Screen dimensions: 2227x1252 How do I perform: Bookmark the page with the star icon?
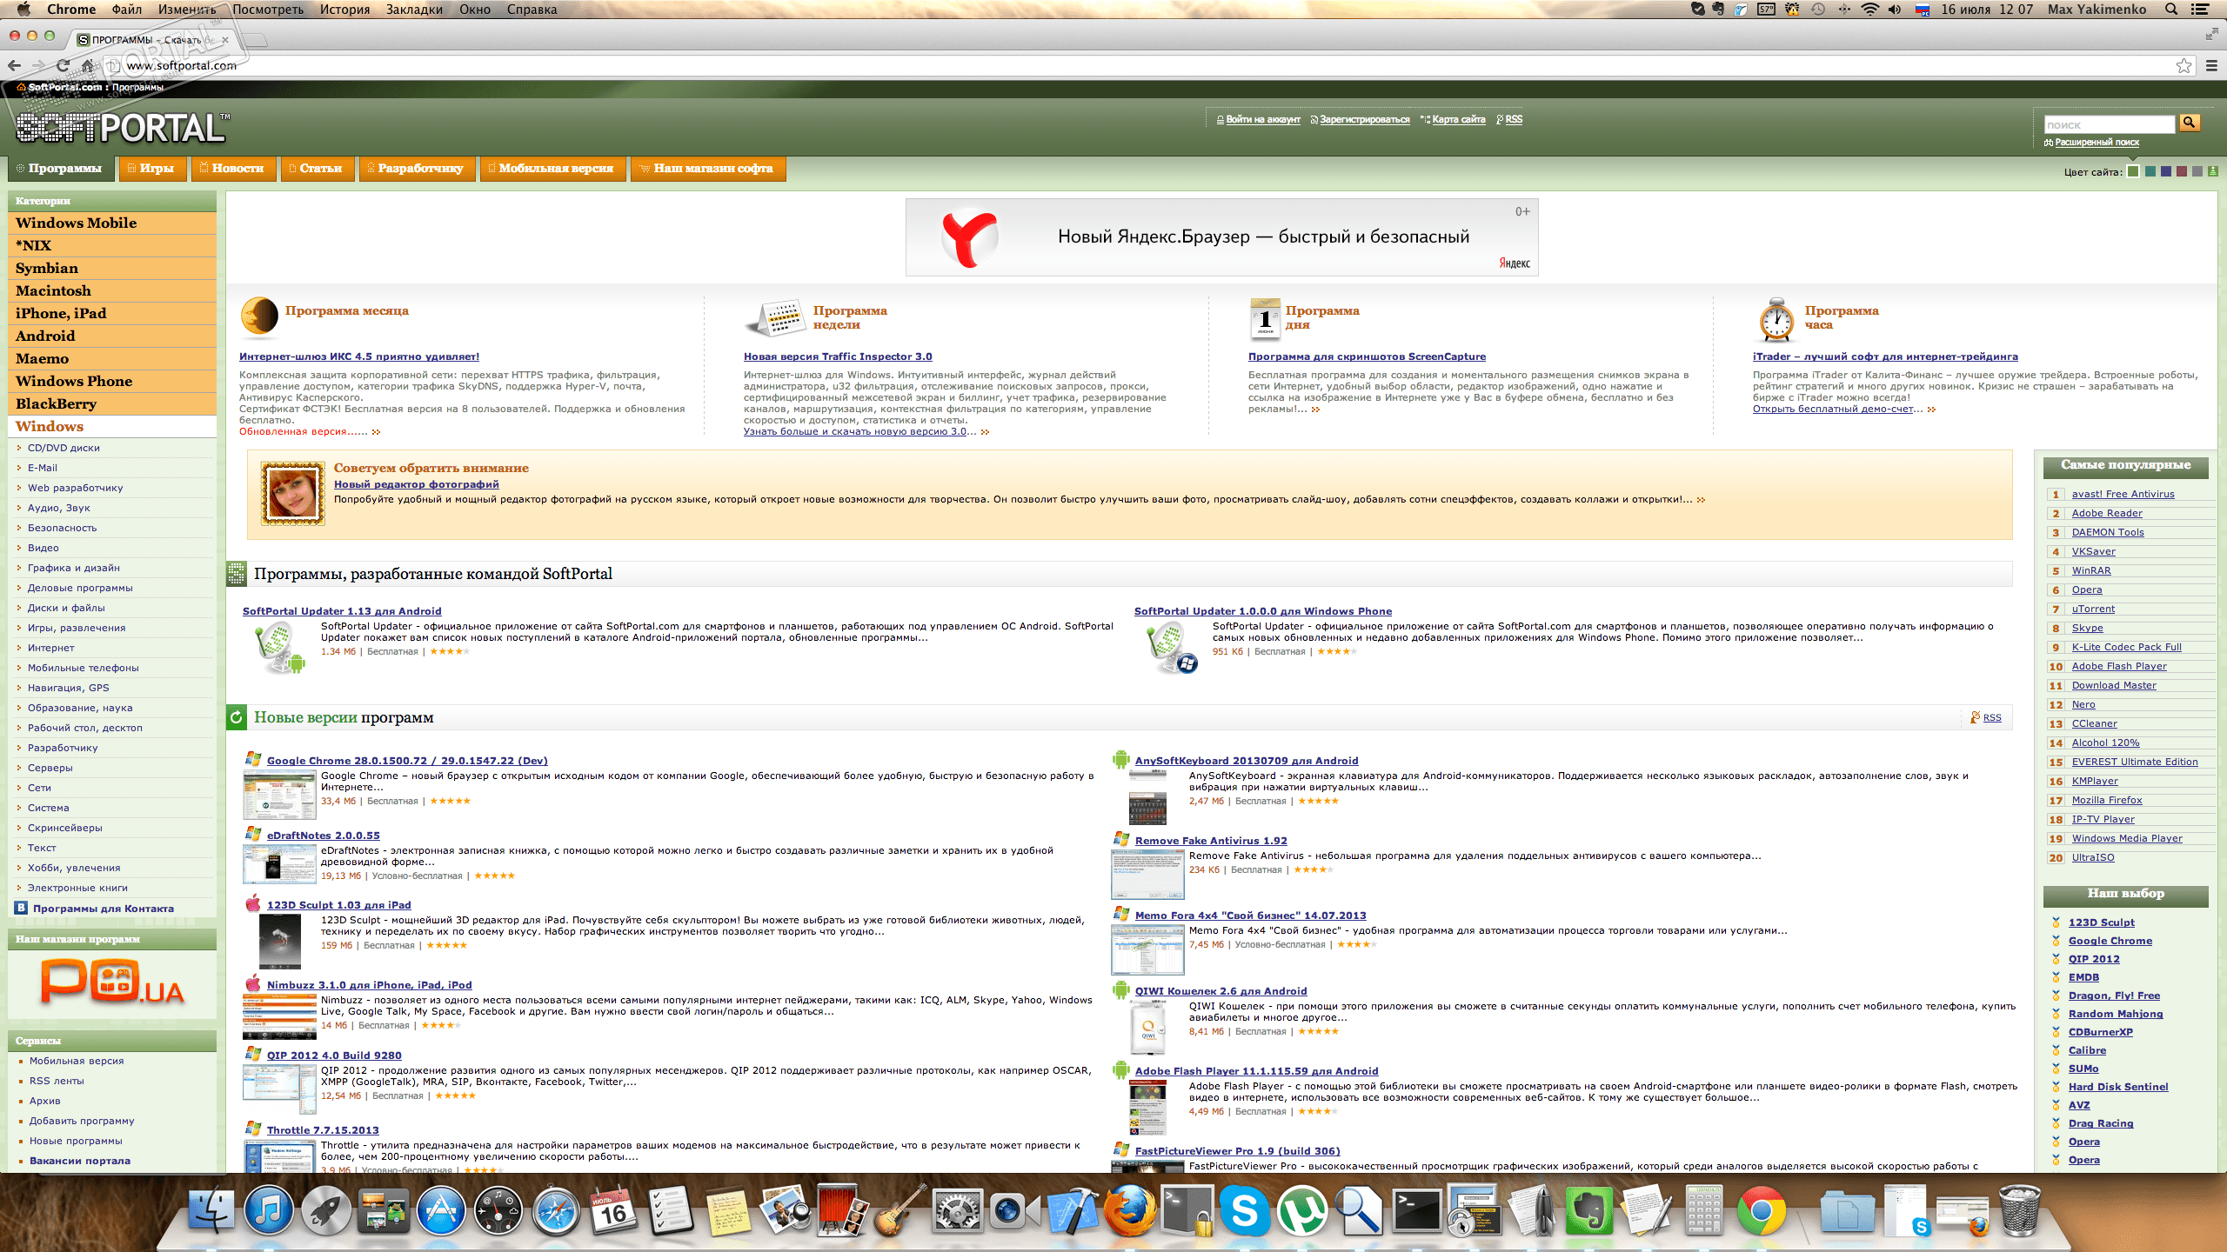tap(2184, 65)
